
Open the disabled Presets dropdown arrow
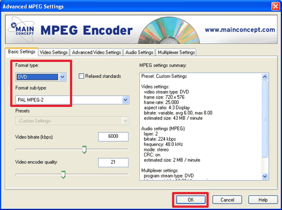(x=125, y=121)
